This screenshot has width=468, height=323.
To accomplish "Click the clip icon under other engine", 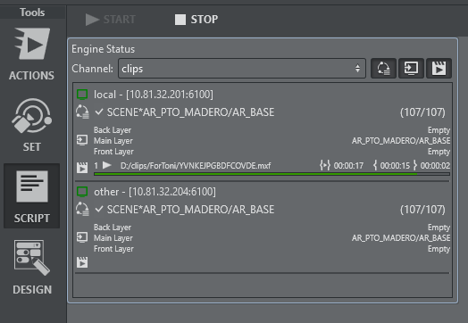I will [x=82, y=262].
